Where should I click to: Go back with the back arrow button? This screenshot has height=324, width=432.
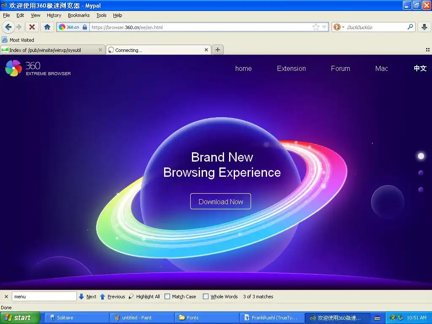tap(8, 27)
